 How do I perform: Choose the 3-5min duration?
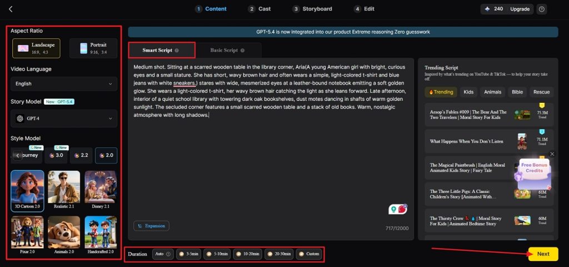click(x=189, y=254)
